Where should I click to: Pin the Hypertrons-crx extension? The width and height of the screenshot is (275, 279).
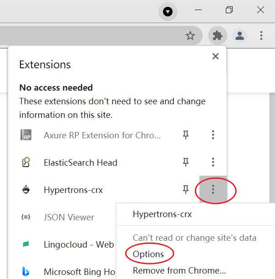186,190
